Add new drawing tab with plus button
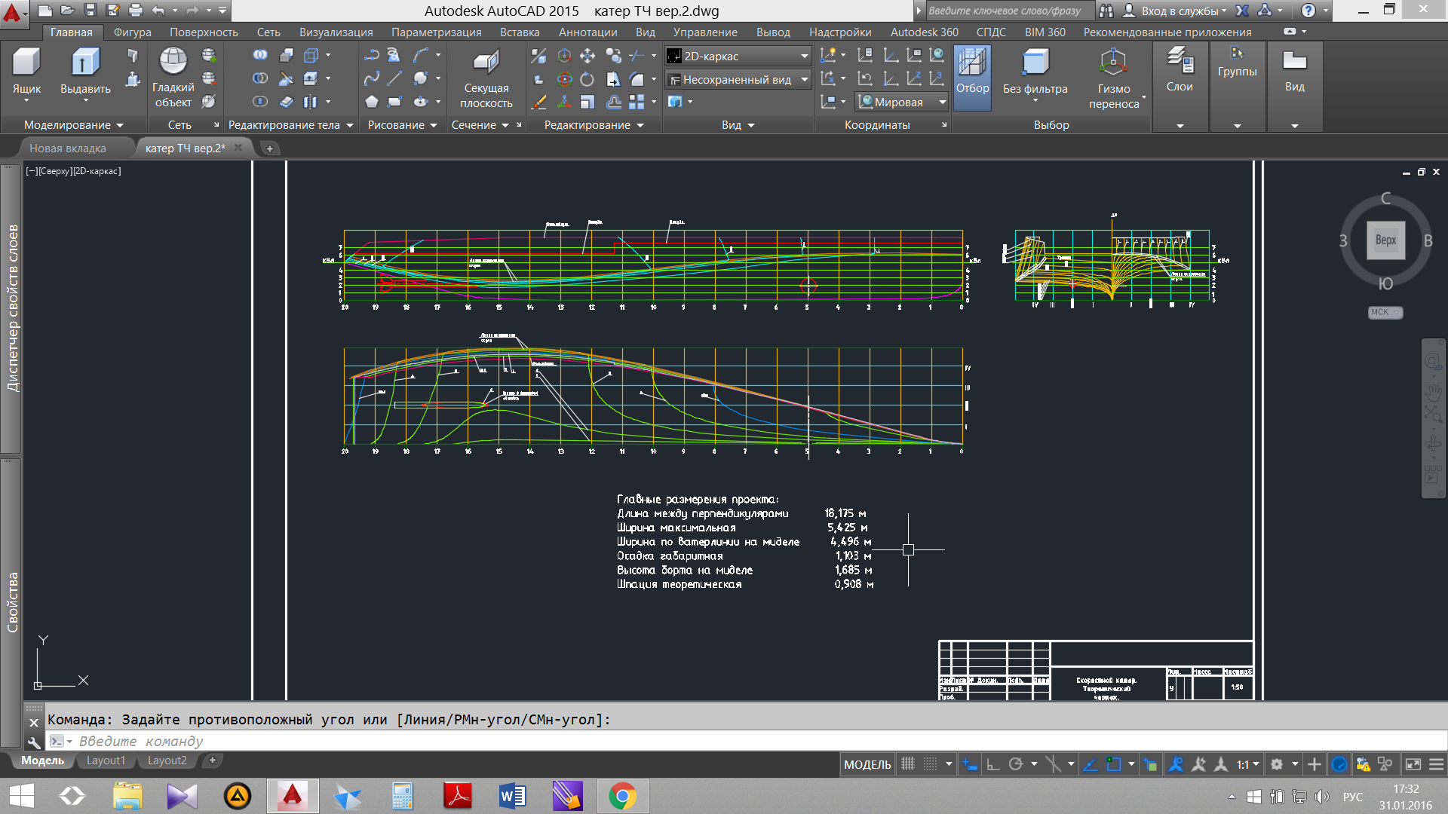This screenshot has width=1448, height=814. click(269, 148)
